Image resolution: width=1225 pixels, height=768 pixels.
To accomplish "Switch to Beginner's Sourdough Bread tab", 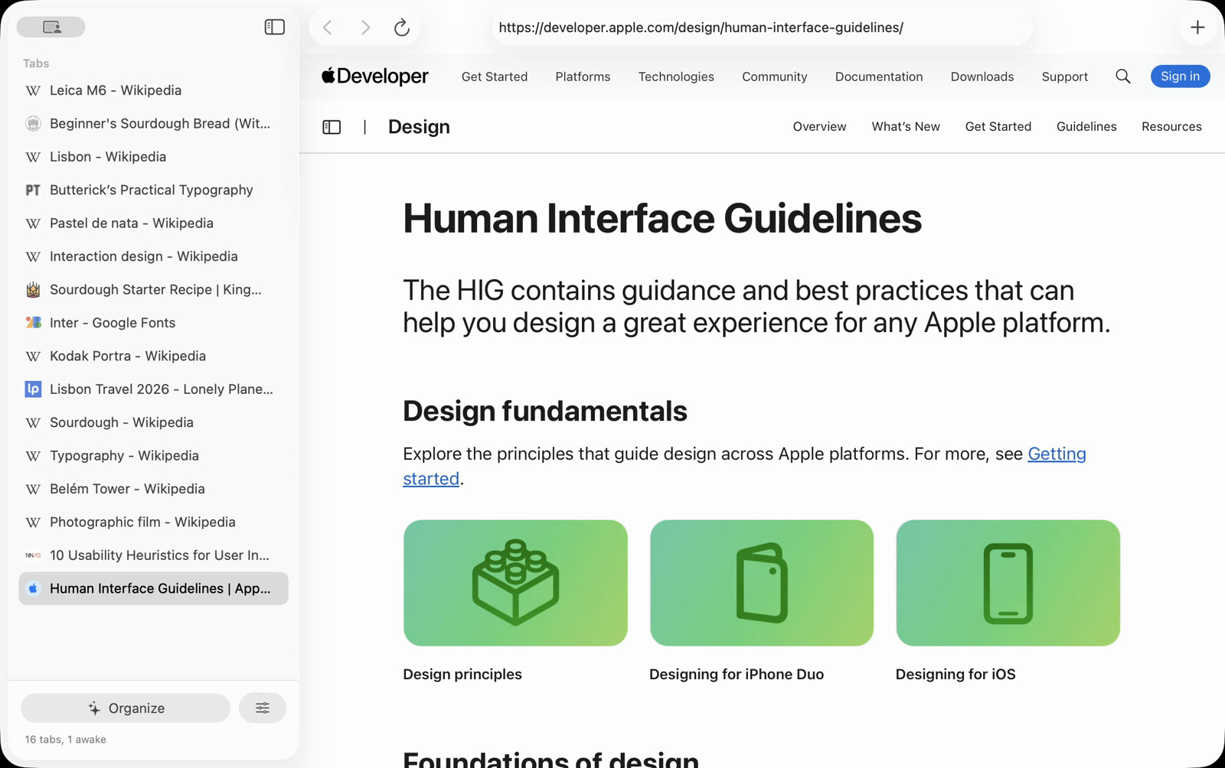I will point(153,123).
